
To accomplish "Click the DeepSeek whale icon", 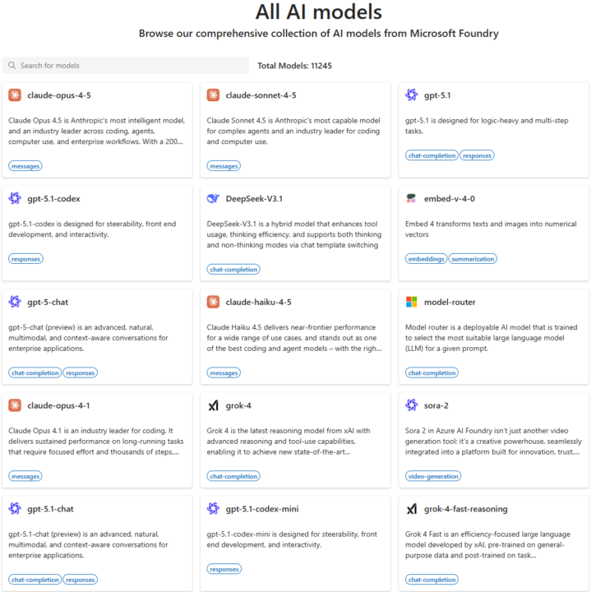I will tap(214, 198).
